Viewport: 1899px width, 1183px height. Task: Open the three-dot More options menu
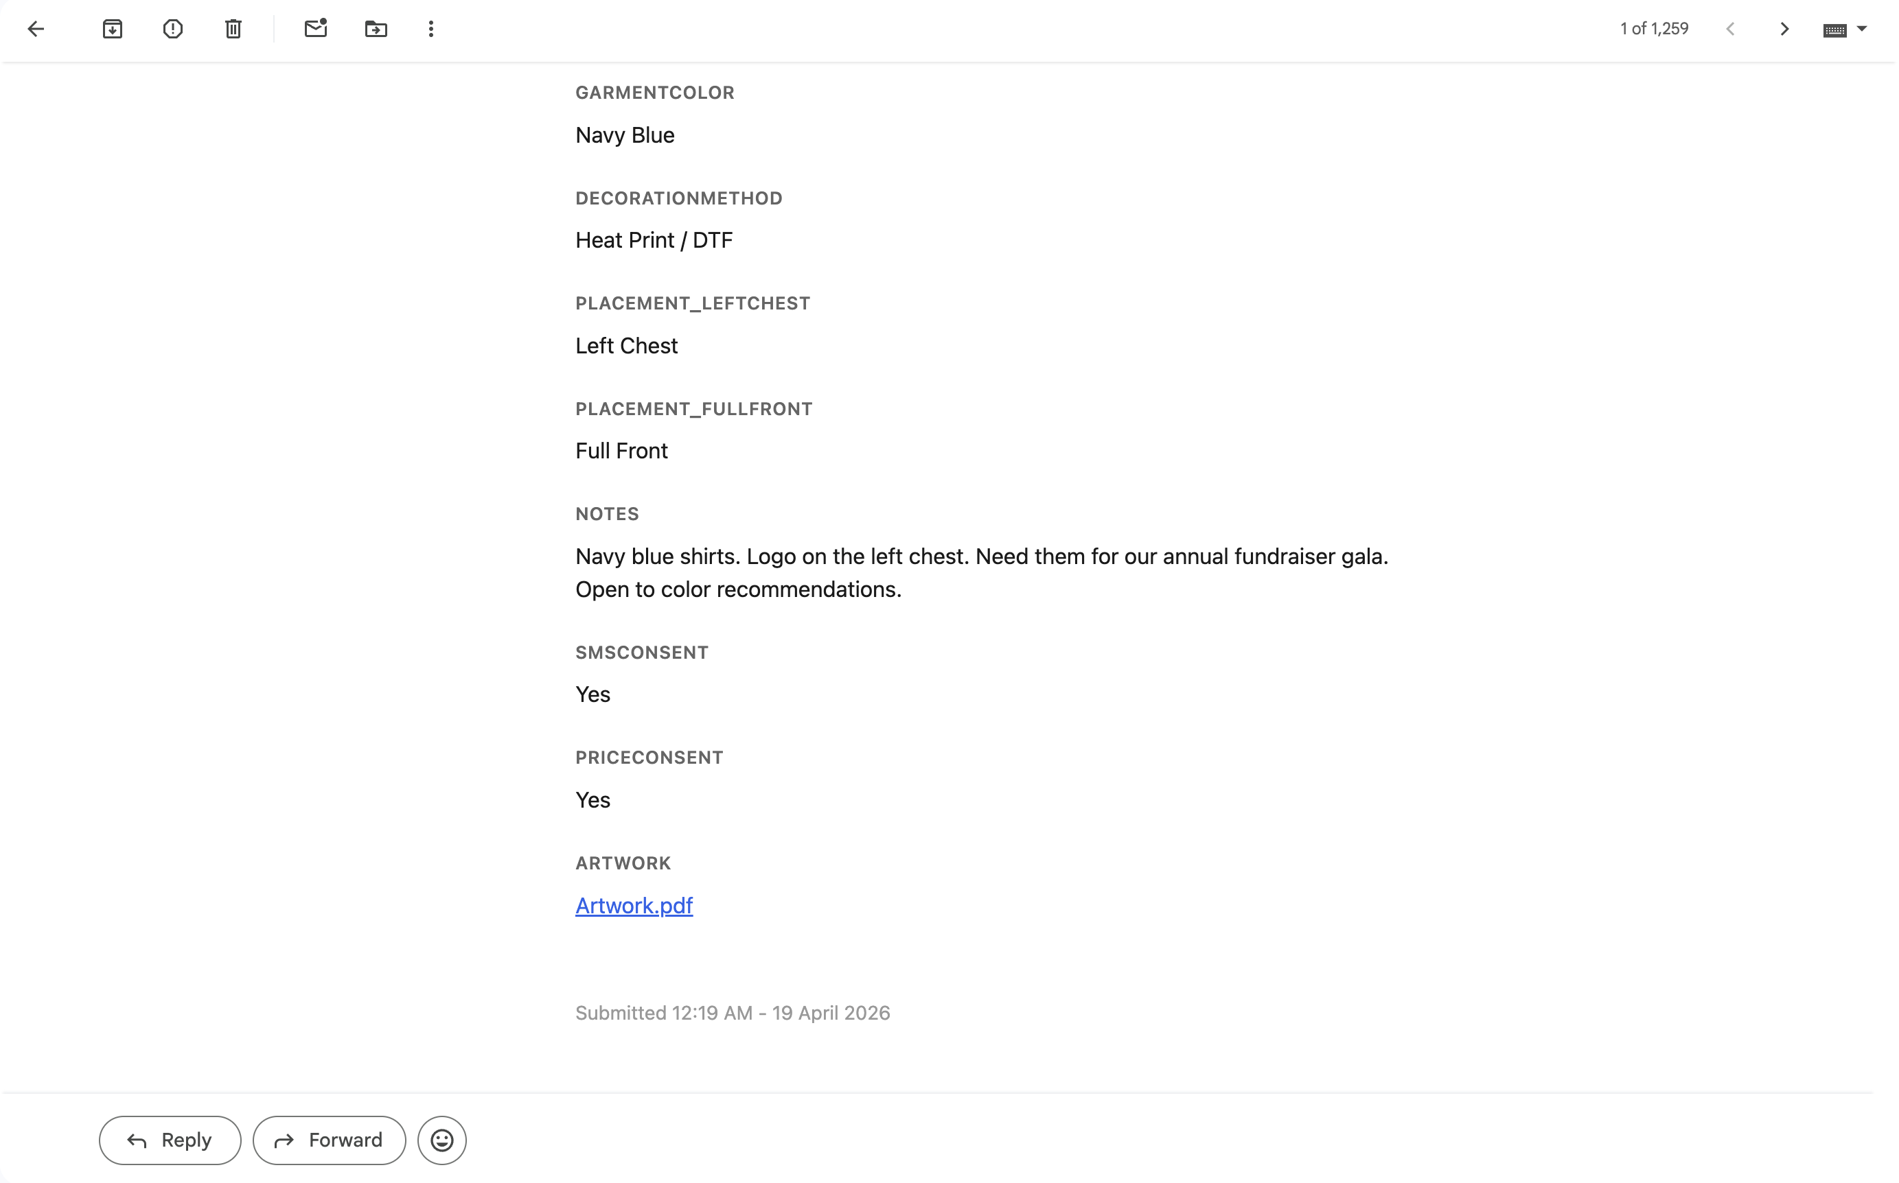coord(430,29)
